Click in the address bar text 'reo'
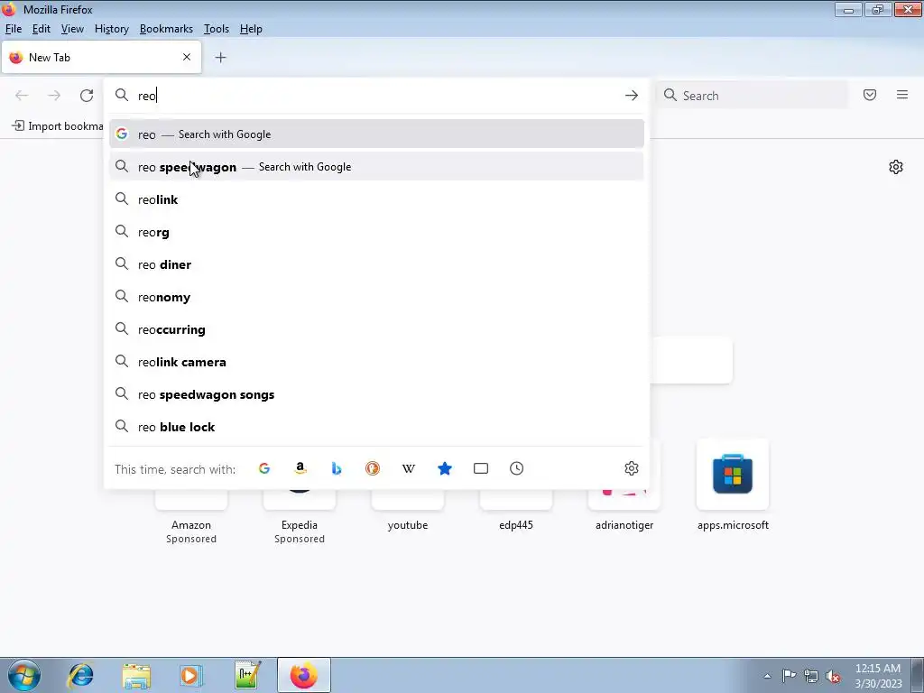 [x=147, y=96]
